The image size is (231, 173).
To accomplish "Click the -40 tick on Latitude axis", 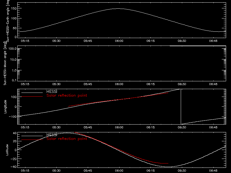I will pyautogui.click(x=14, y=167).
